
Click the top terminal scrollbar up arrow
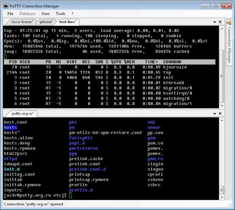point(222,29)
